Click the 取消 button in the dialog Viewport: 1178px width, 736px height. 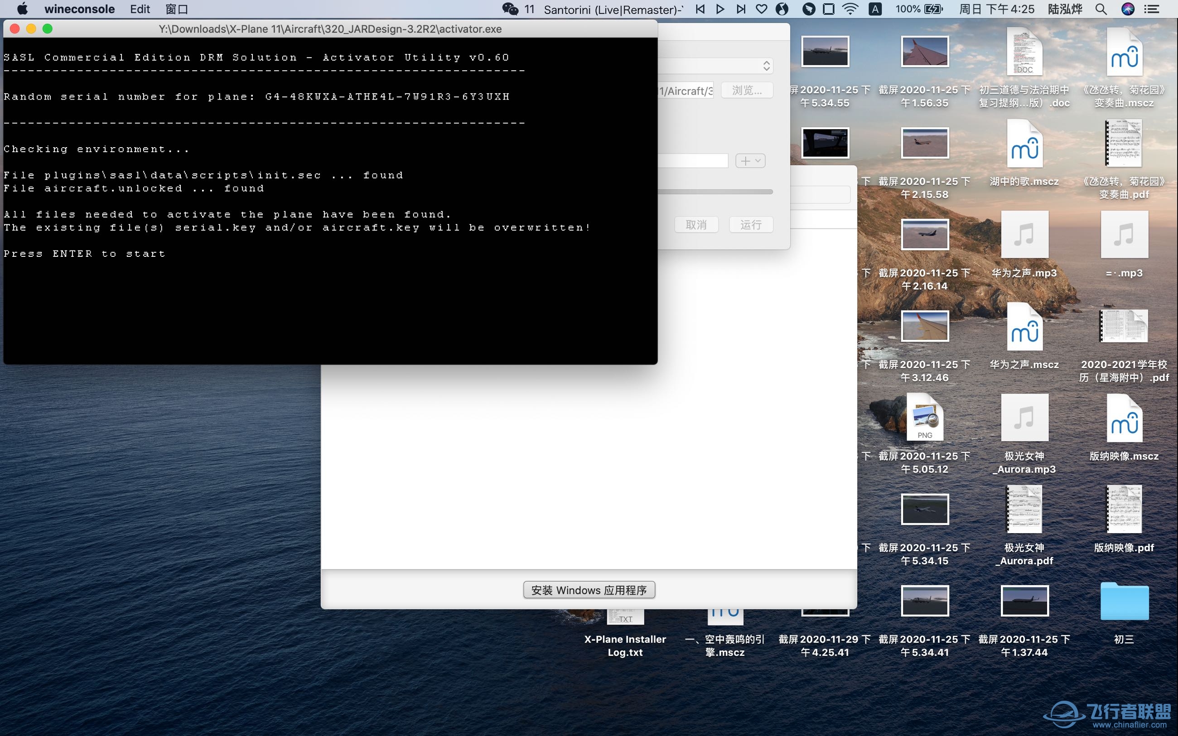coord(696,225)
